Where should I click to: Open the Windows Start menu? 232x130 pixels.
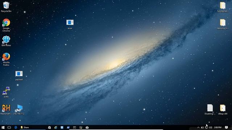click(x=3, y=127)
